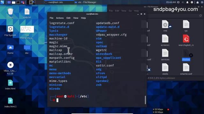Open notifications bell icon

187,2
